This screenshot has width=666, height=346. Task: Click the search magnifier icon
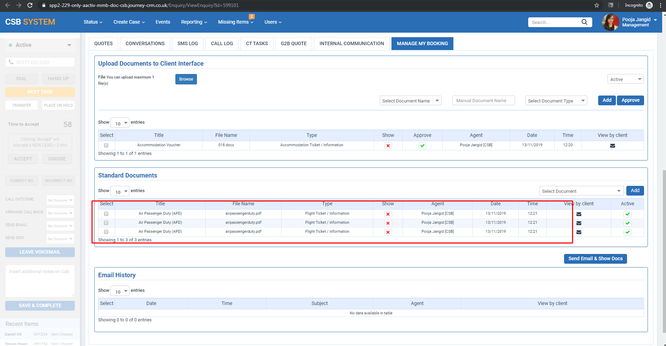(584, 22)
